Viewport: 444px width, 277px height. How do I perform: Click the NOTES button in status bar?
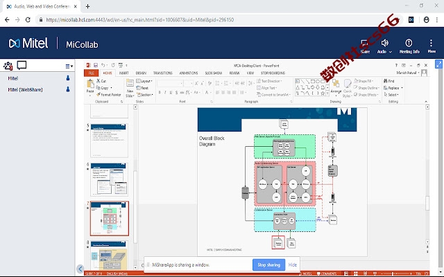point(305,274)
